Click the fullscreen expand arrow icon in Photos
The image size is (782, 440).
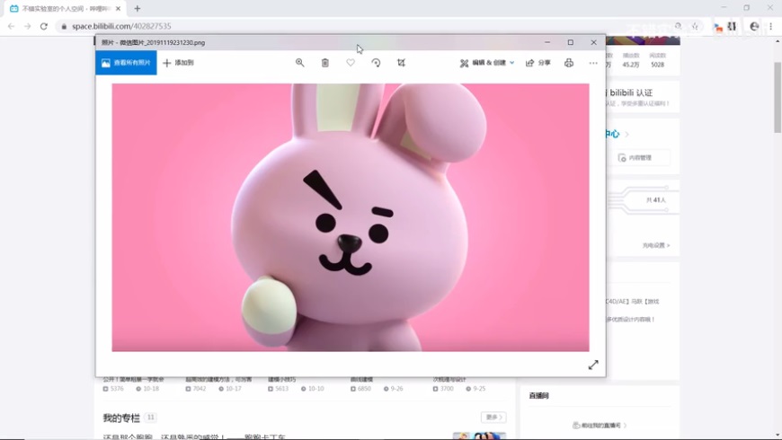click(x=593, y=365)
